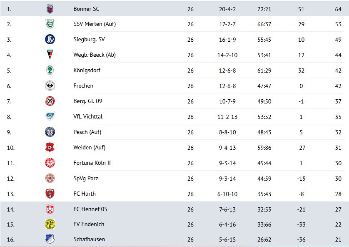Screen dimensions: 349x247
Task: Open the SSV Merten (Auf) team link
Action: [95, 24]
